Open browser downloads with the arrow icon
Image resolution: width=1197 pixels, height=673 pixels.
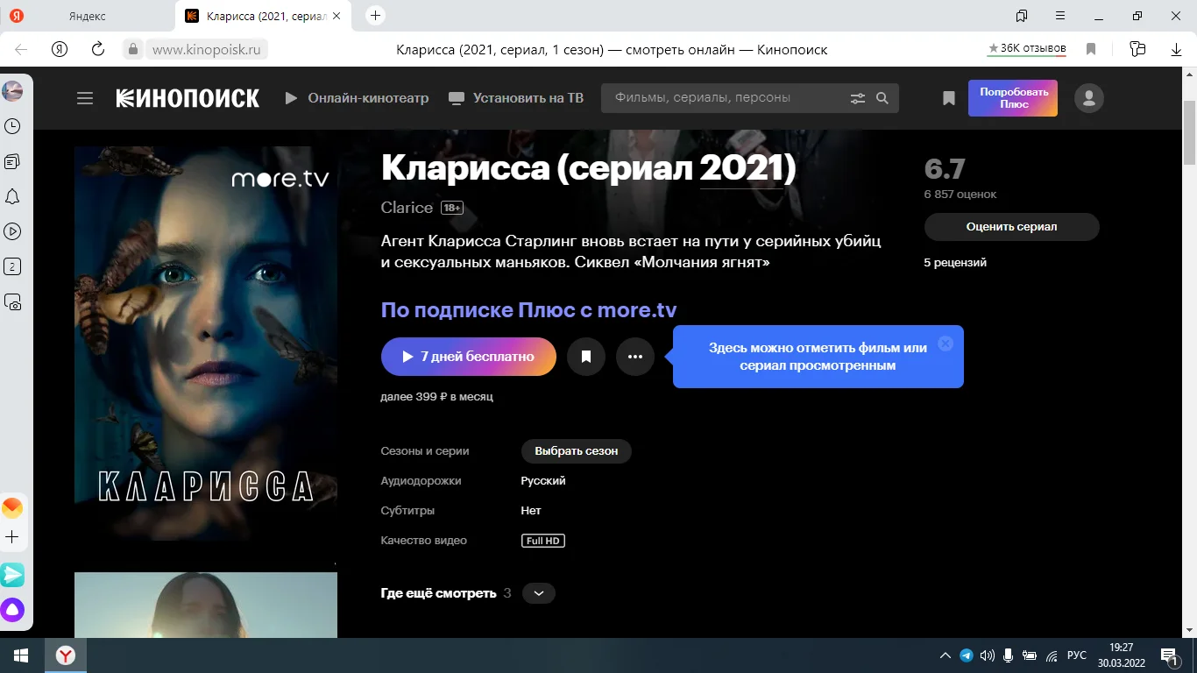1174,50
